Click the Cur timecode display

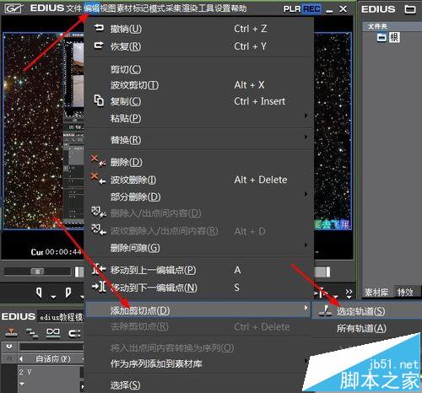tap(57, 251)
